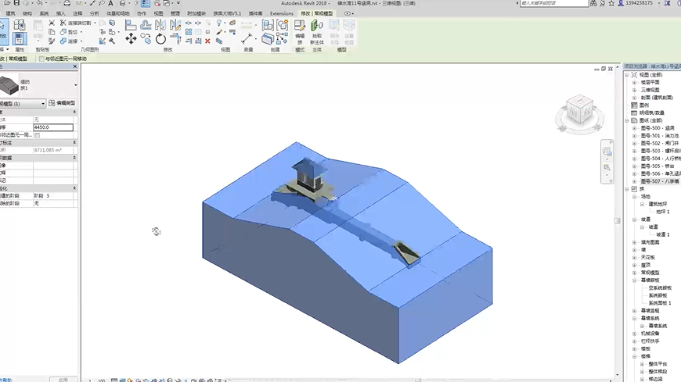
Task: Open the type selector dropdown arrow
Action: click(76, 85)
